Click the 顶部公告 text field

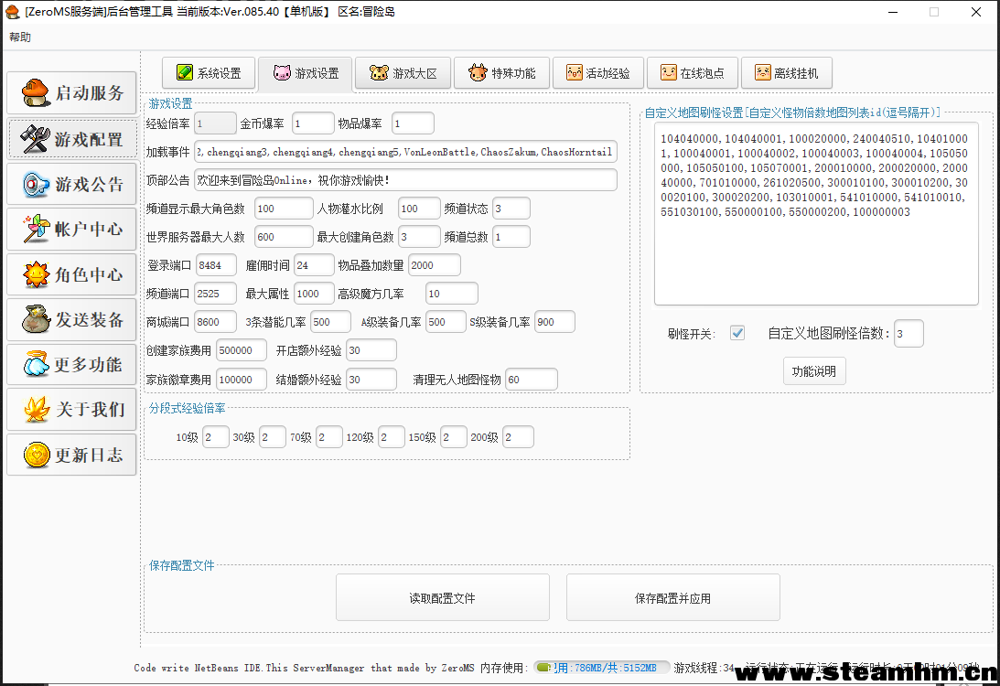405,180
